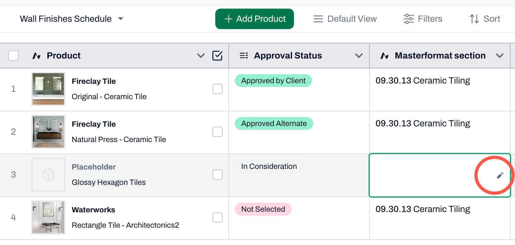The height and width of the screenshot is (245, 515).
Task: Select the Approved by Client status tag
Action: [x=273, y=81]
